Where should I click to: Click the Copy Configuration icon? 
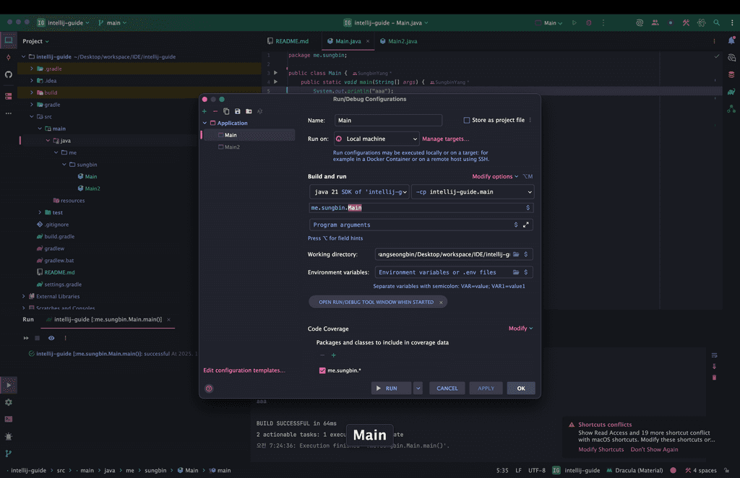click(x=226, y=111)
